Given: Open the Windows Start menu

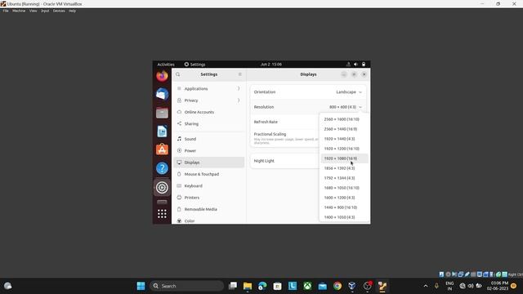Looking at the screenshot, I should coord(141,286).
